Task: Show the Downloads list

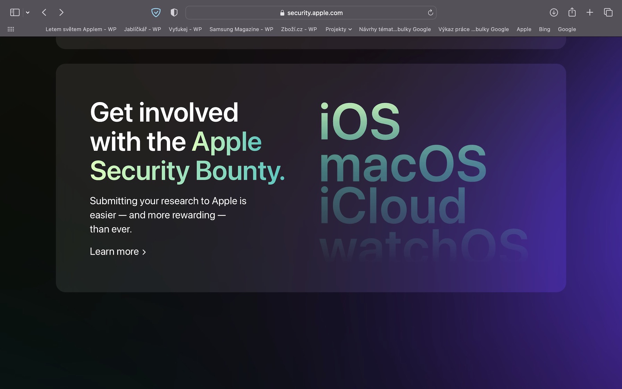Action: [x=554, y=13]
